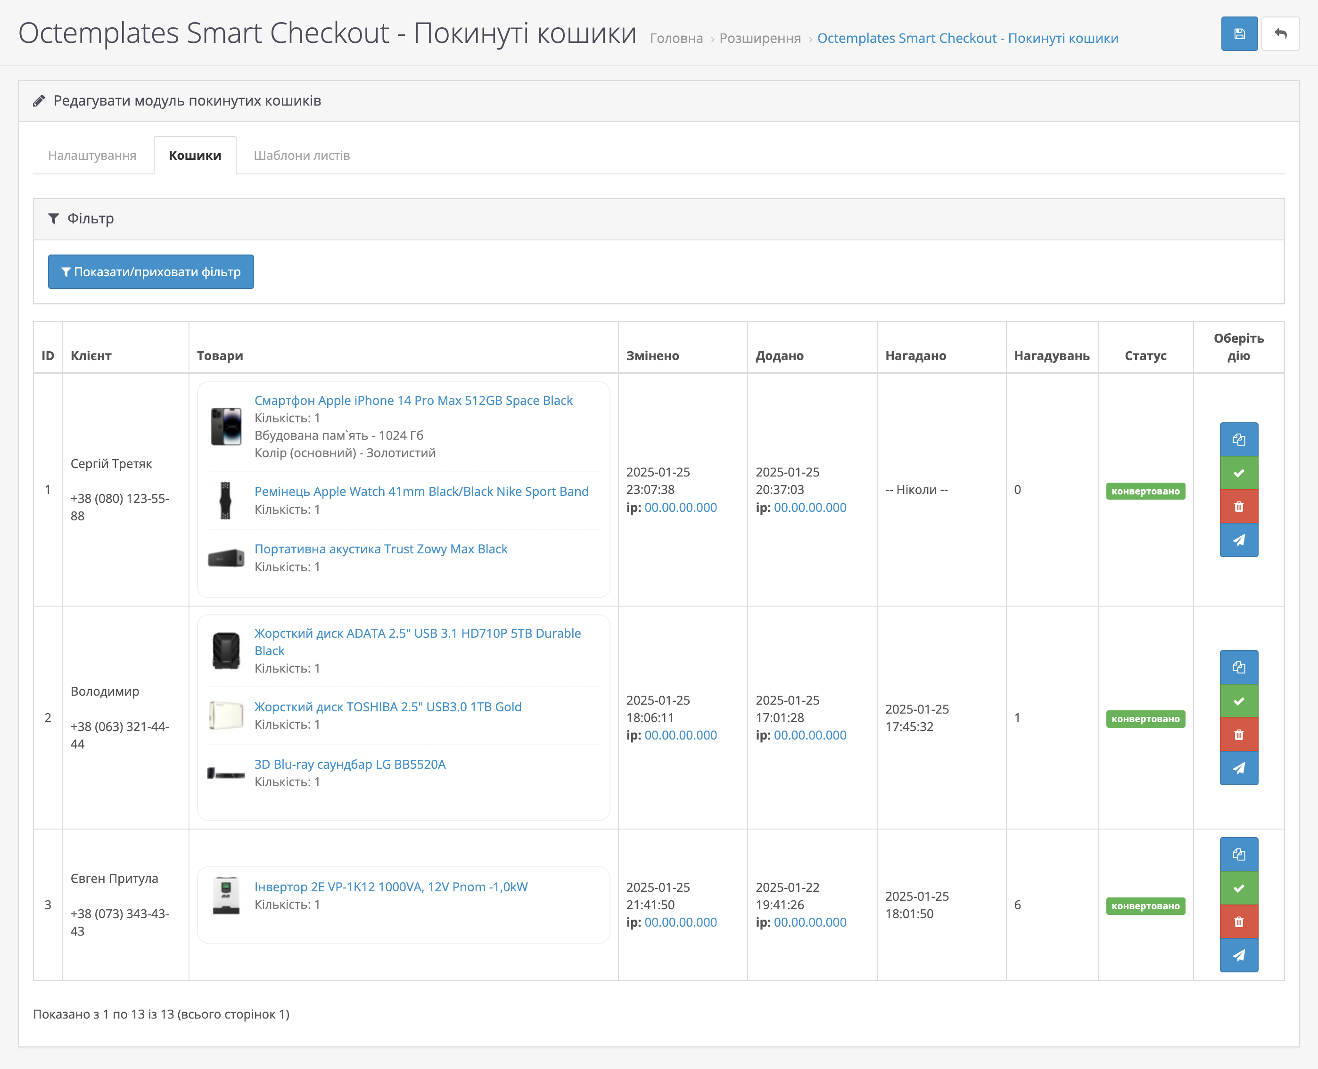
Task: Send reminder for Євген Притула's cart
Action: (x=1238, y=955)
